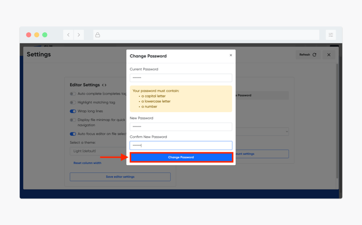Click the Reset column width link
Screen dimensions: 362x225
88,163
